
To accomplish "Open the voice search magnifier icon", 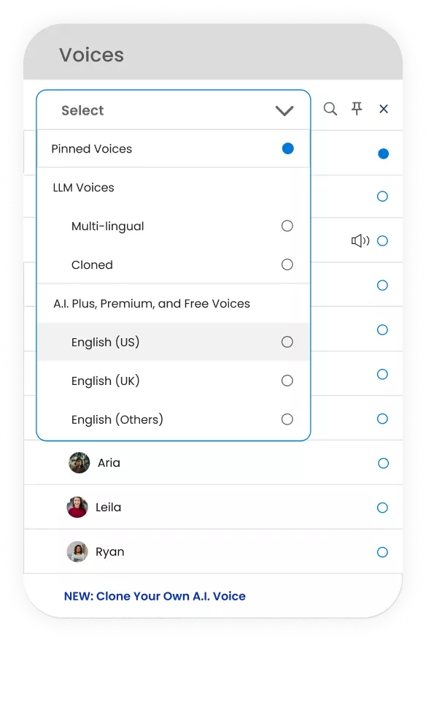I will tap(330, 109).
